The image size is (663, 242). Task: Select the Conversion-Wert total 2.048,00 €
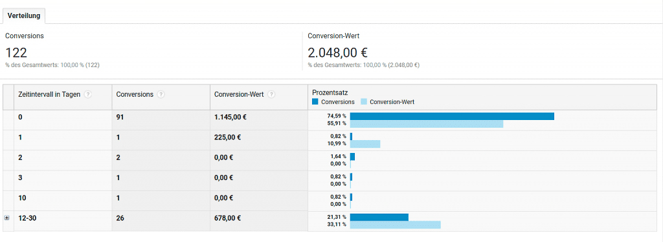337,52
